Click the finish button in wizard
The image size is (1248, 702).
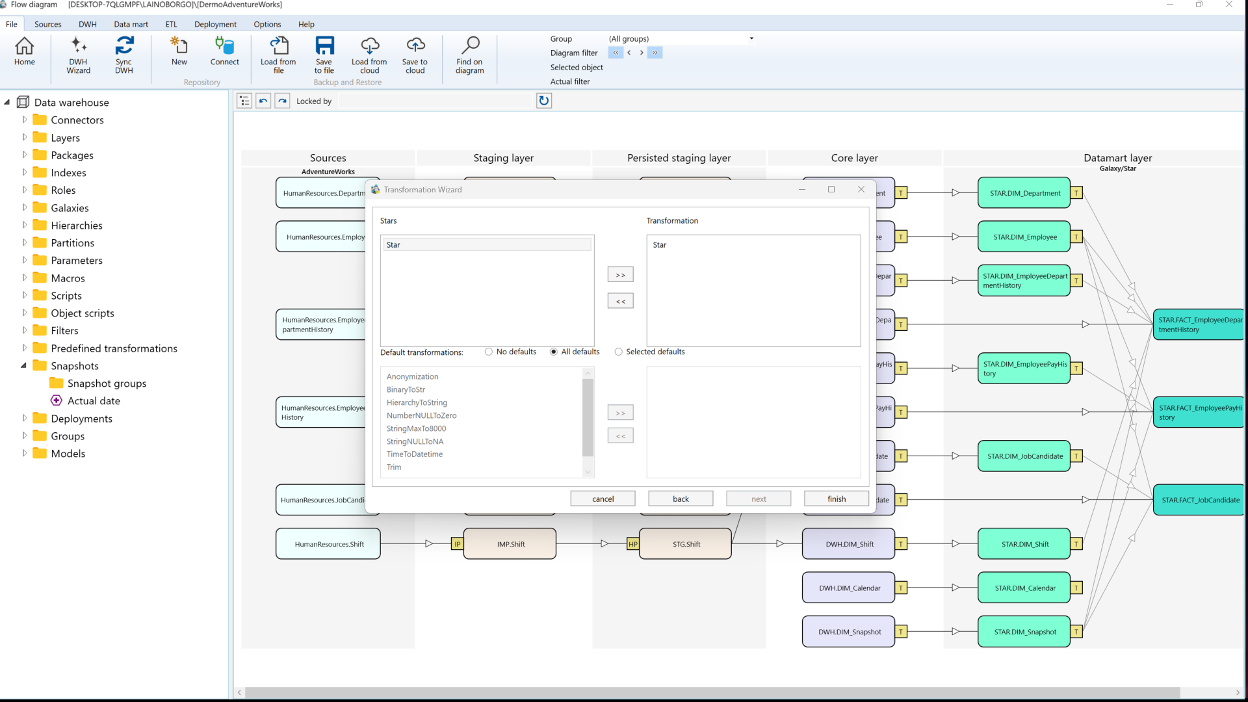(837, 499)
